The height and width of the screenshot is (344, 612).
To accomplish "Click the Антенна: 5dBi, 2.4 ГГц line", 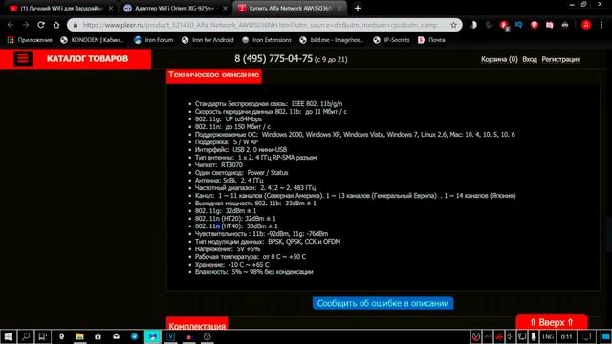I will pos(229,181).
